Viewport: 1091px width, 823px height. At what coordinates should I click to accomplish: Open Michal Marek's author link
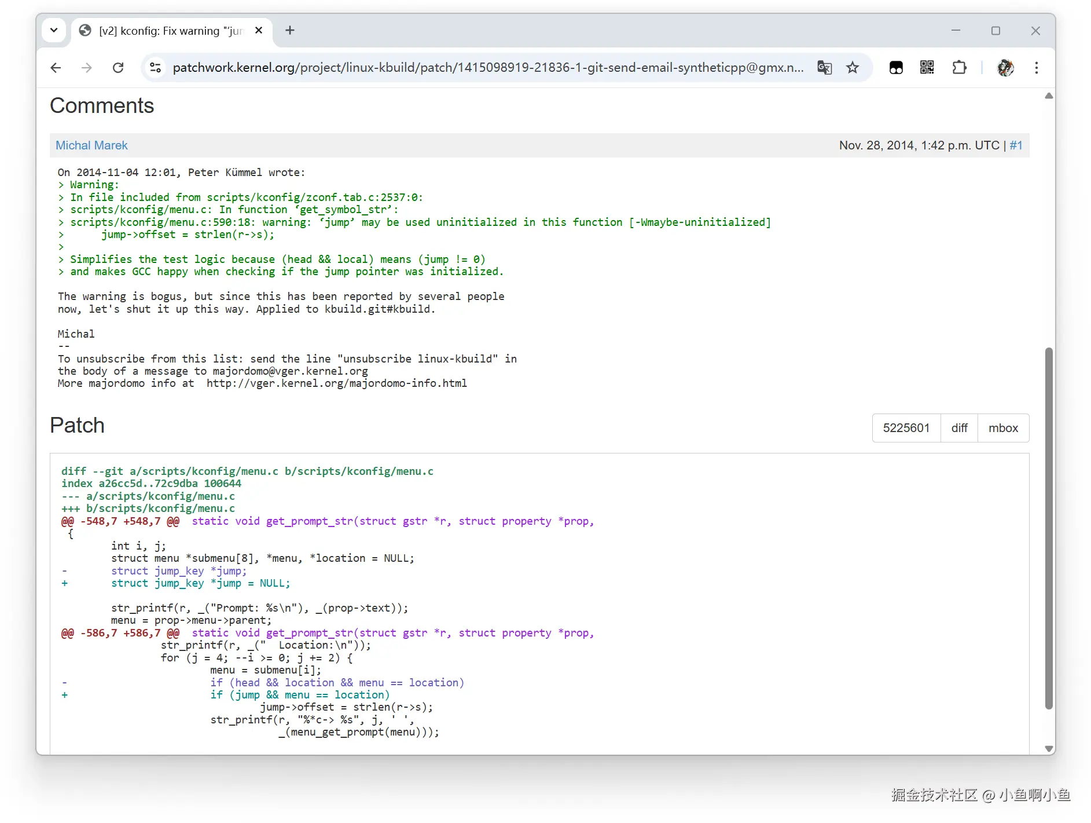tap(91, 145)
